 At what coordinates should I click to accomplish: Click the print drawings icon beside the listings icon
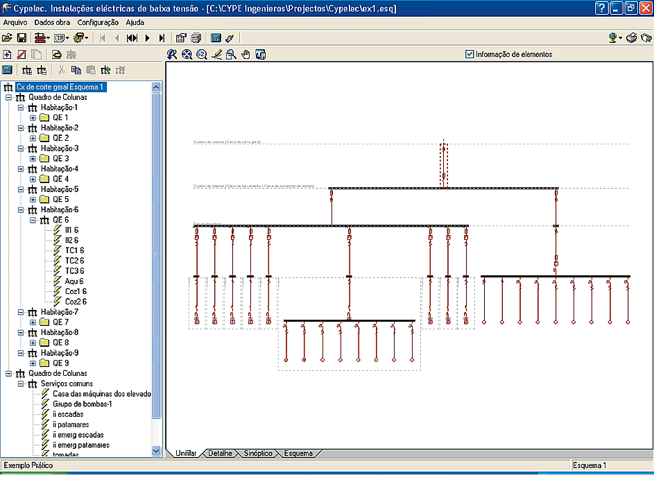coord(196,38)
